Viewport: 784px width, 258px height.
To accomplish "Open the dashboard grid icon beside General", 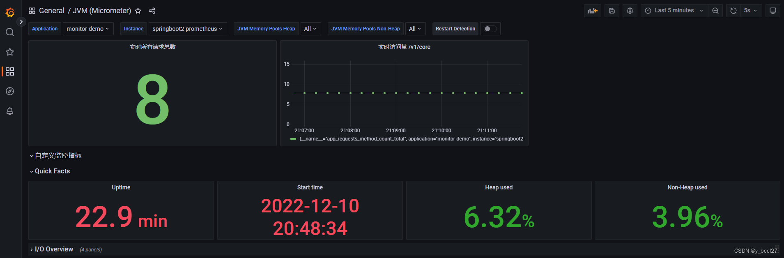I will pyautogui.click(x=32, y=11).
